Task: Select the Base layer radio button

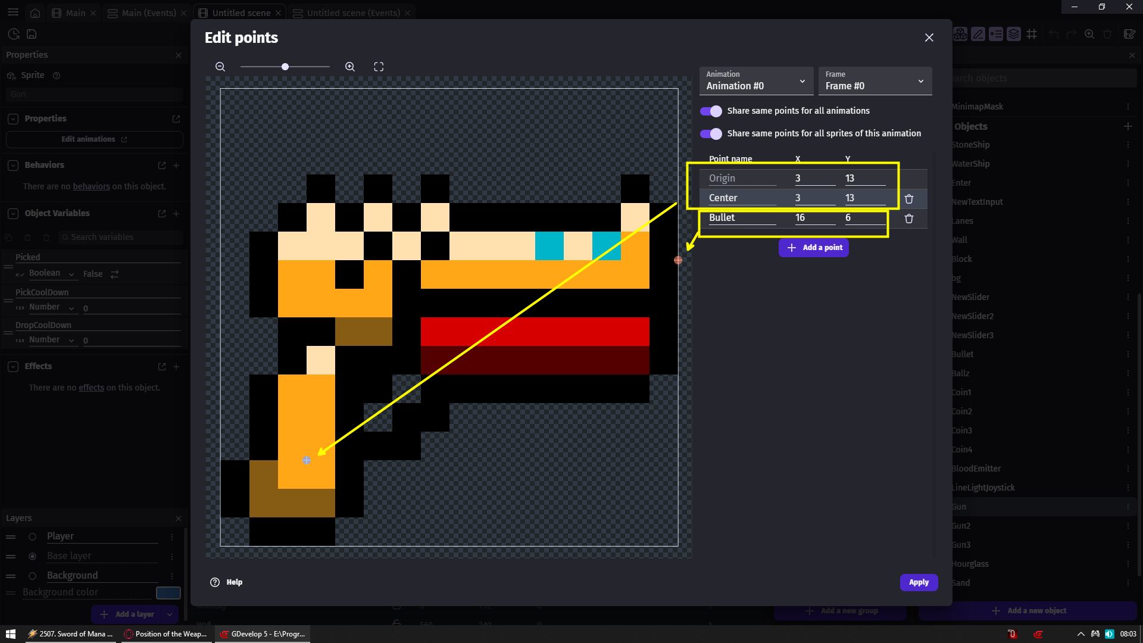Action: [33, 556]
